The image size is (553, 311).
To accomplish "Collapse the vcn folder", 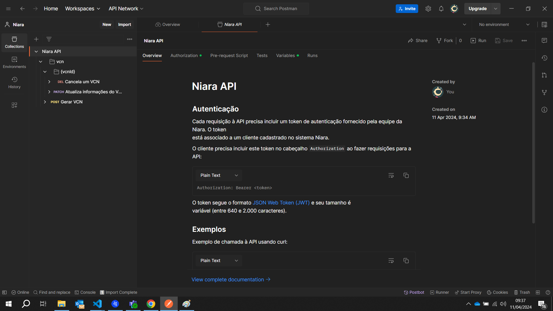I will [41, 62].
